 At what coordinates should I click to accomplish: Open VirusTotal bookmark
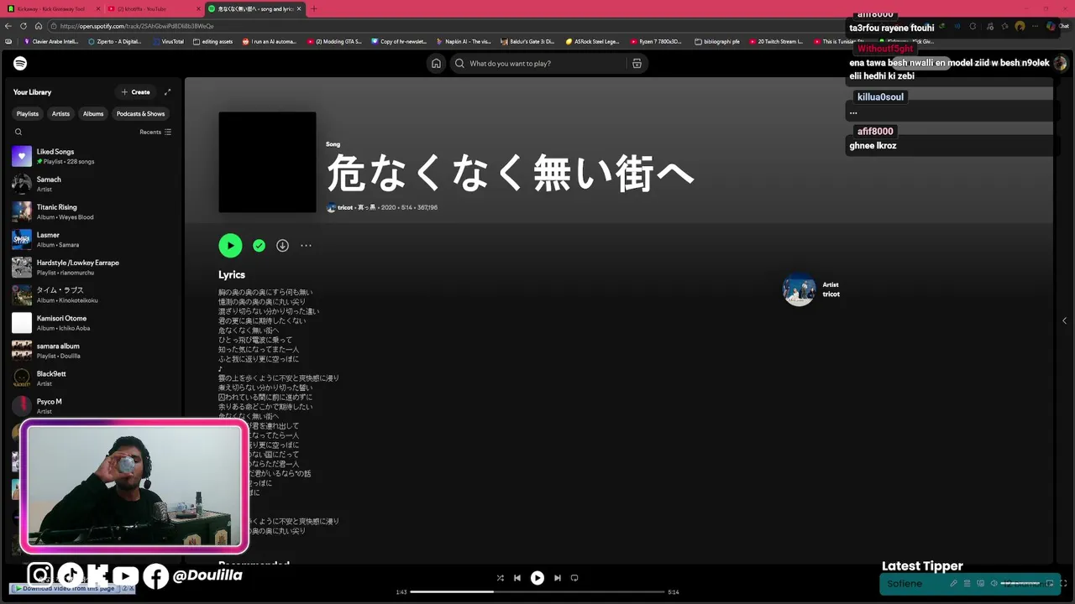[x=168, y=41]
